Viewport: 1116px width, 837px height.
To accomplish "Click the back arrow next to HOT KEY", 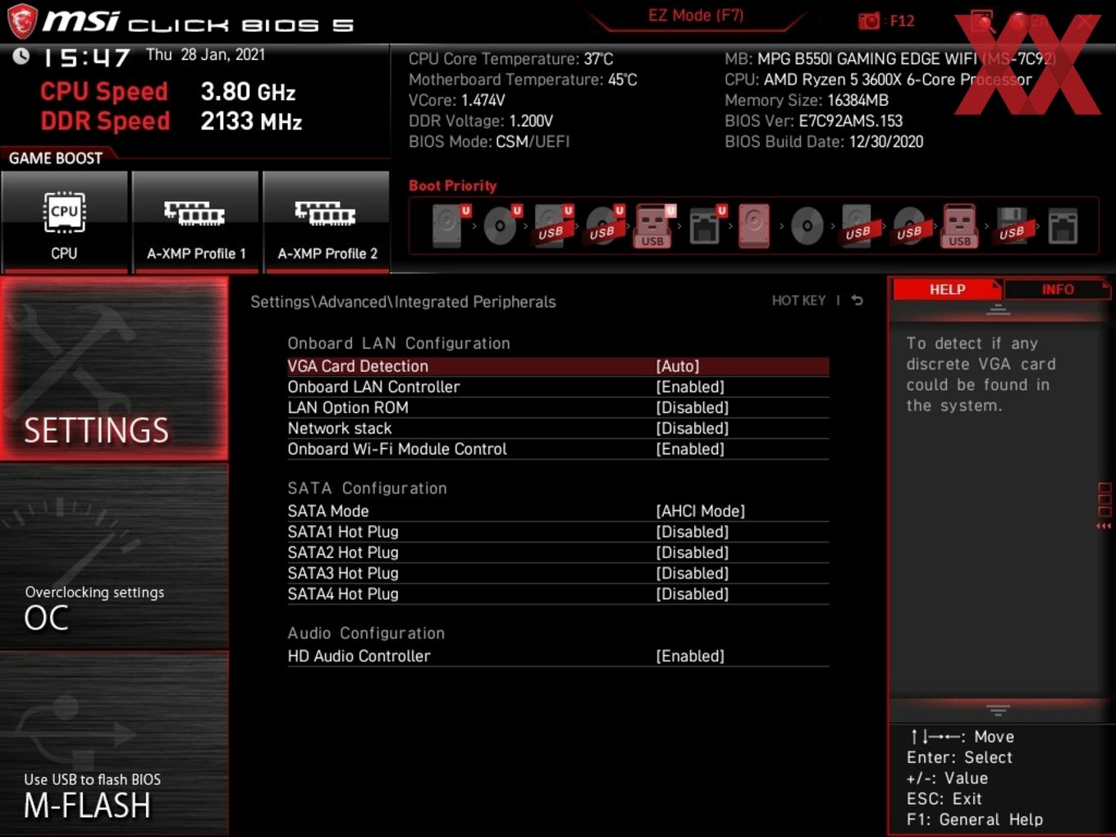I will coord(857,300).
